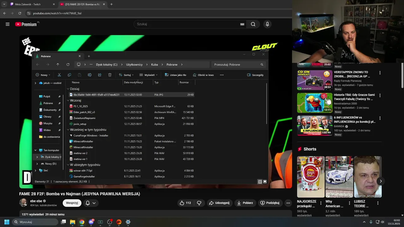Reload the page in Chrome

click(x=20, y=13)
